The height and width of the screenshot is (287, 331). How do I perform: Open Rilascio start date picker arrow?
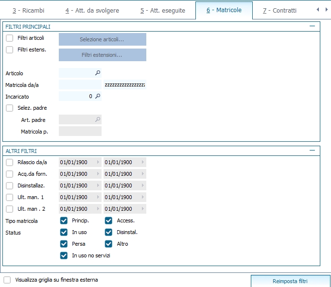click(98, 162)
